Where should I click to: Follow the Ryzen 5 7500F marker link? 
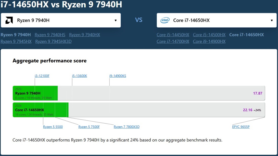click(89, 127)
